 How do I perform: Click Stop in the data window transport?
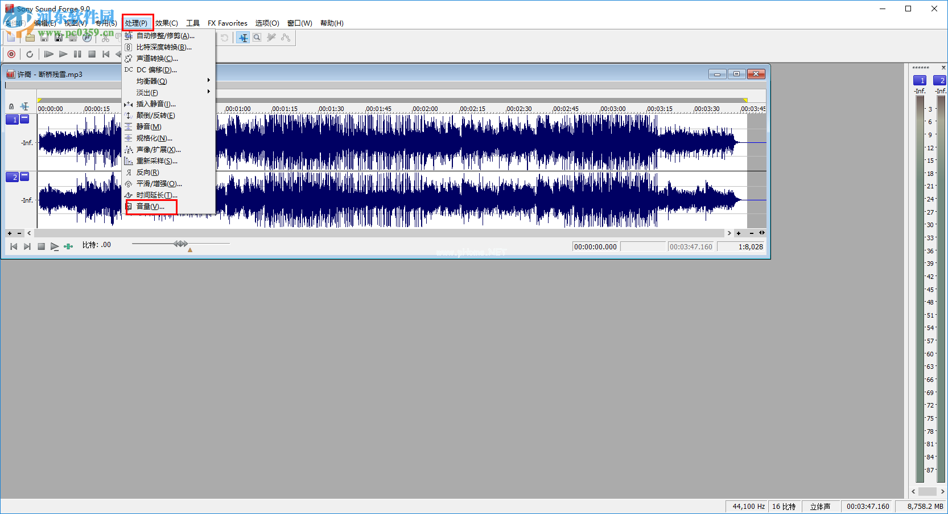coord(41,246)
